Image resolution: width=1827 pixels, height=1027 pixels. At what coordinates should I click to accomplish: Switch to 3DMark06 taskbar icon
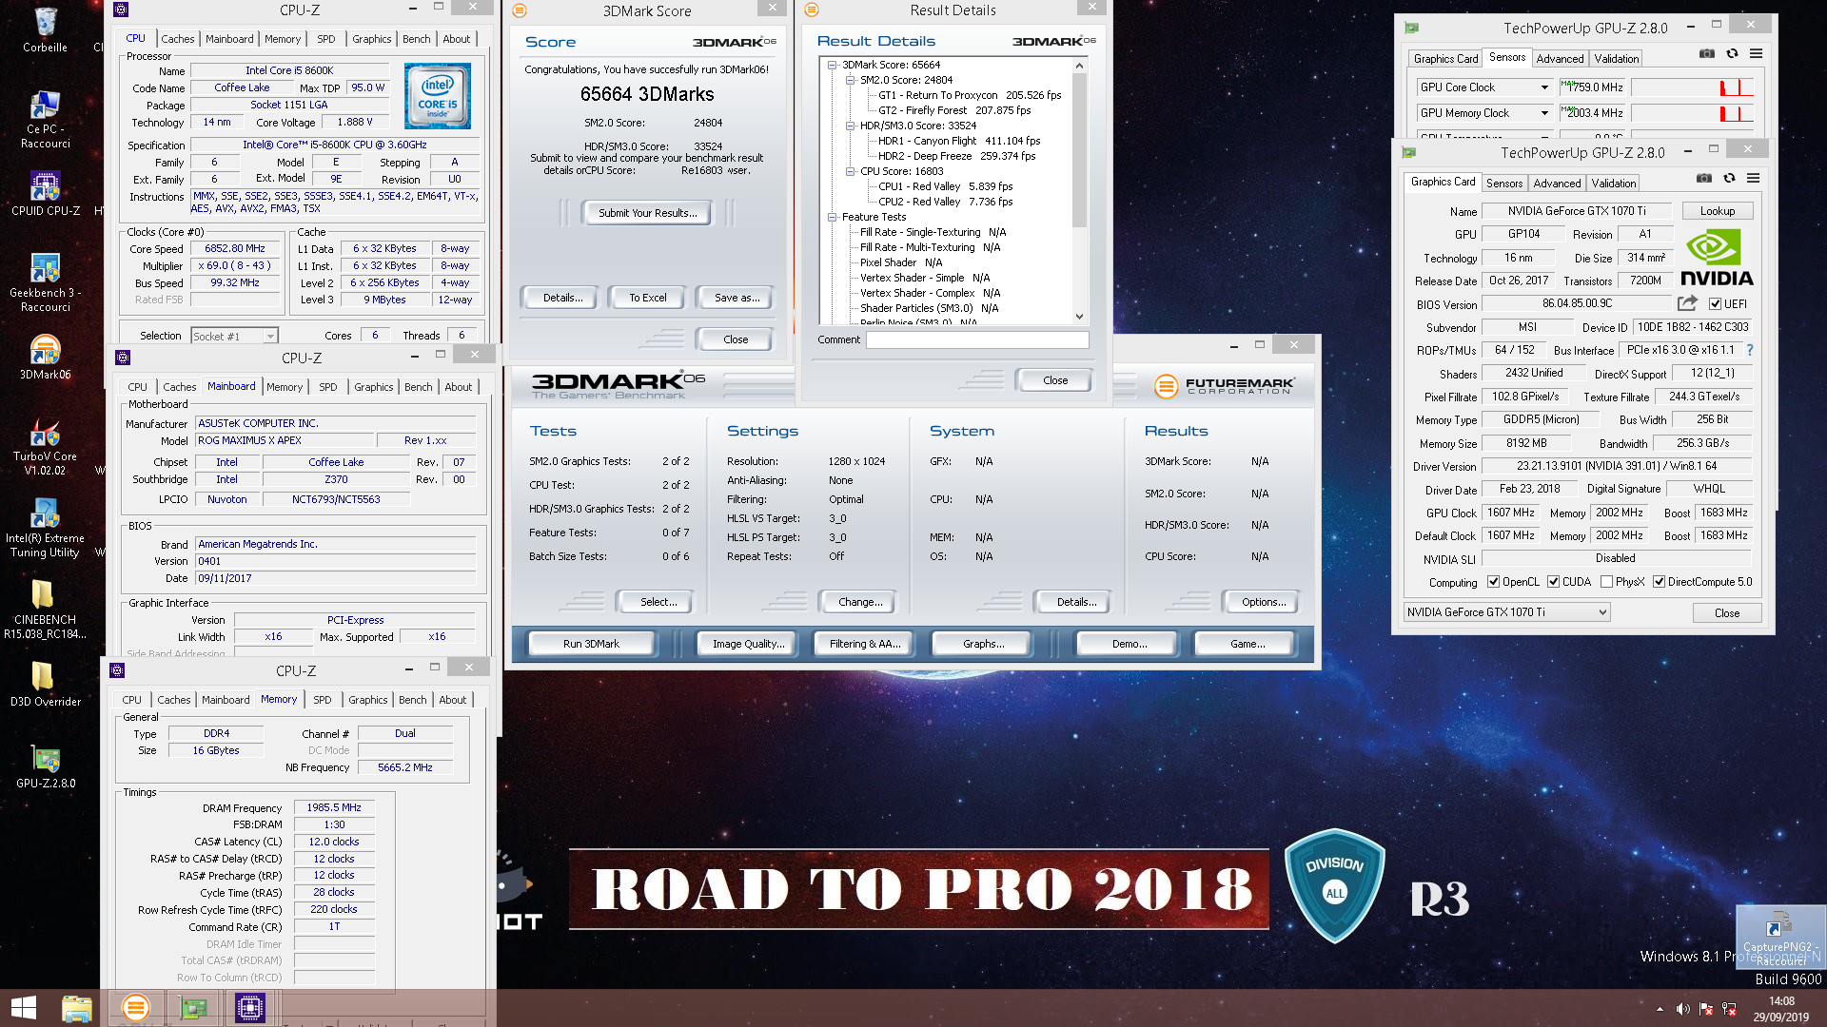(x=135, y=1007)
